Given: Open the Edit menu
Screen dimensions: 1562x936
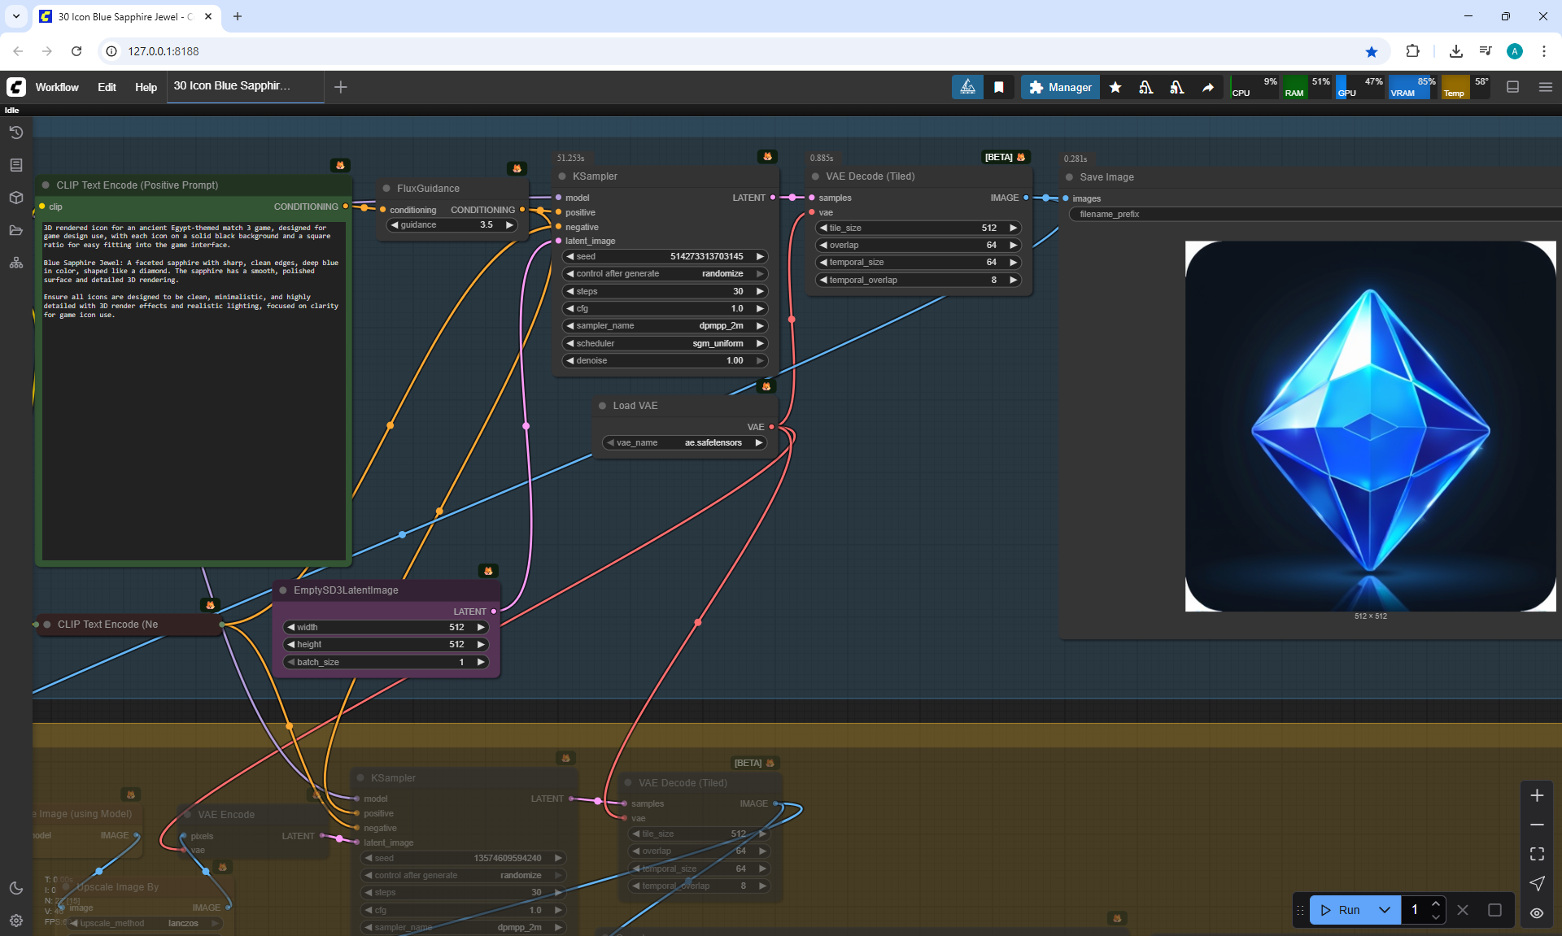Looking at the screenshot, I should tap(107, 87).
